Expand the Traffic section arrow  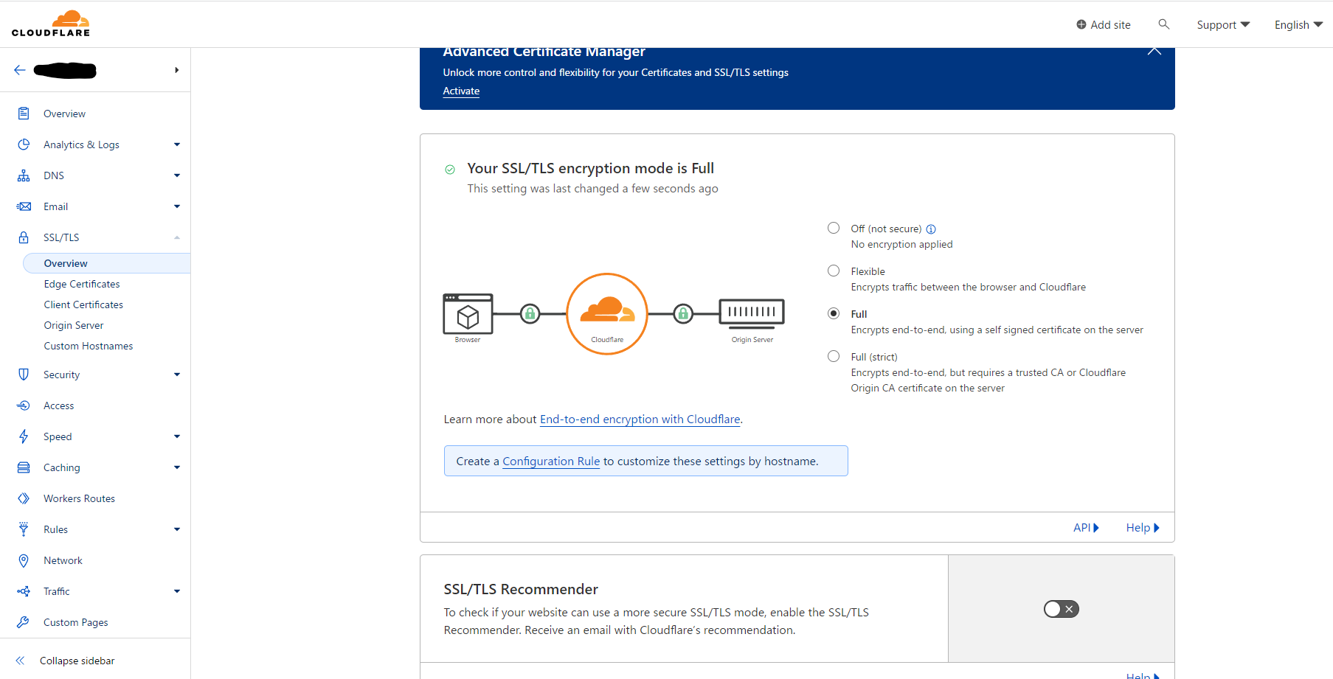[177, 591]
